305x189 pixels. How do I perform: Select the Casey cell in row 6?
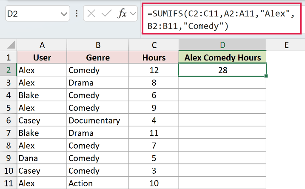click(x=42, y=120)
